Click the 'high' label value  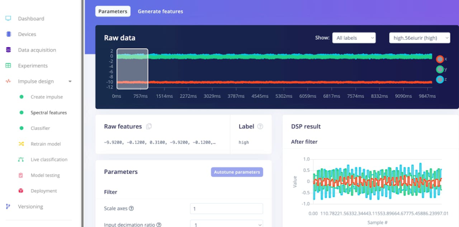tap(244, 143)
